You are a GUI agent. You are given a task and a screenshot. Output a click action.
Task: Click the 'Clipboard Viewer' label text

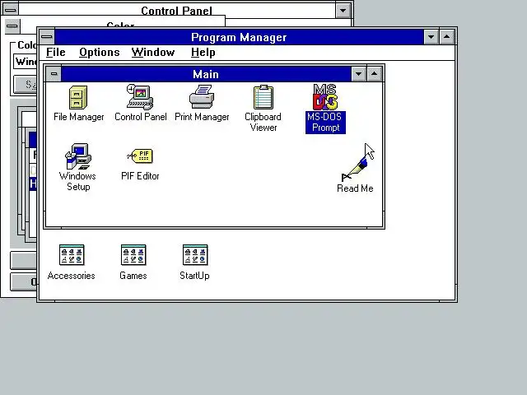point(263,123)
